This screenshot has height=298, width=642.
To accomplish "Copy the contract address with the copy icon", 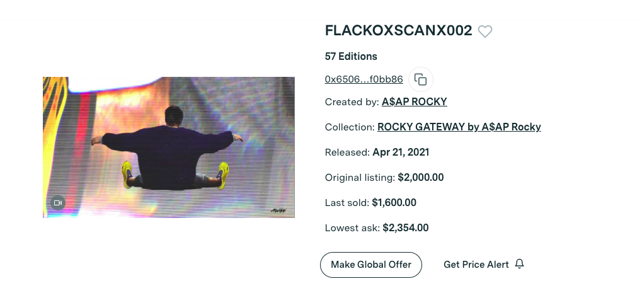I will click(x=420, y=79).
